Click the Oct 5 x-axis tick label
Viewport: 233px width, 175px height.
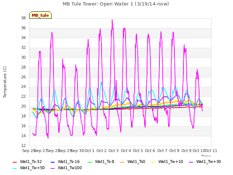point(138,151)
